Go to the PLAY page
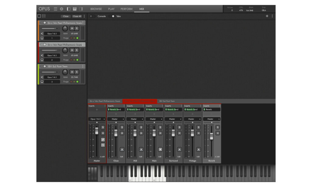The image size is (312, 187). click(111, 9)
